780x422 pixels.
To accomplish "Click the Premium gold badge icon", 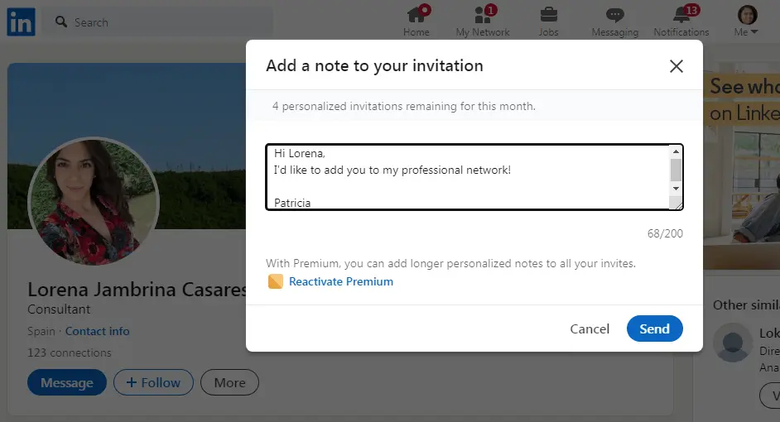I will pos(276,282).
